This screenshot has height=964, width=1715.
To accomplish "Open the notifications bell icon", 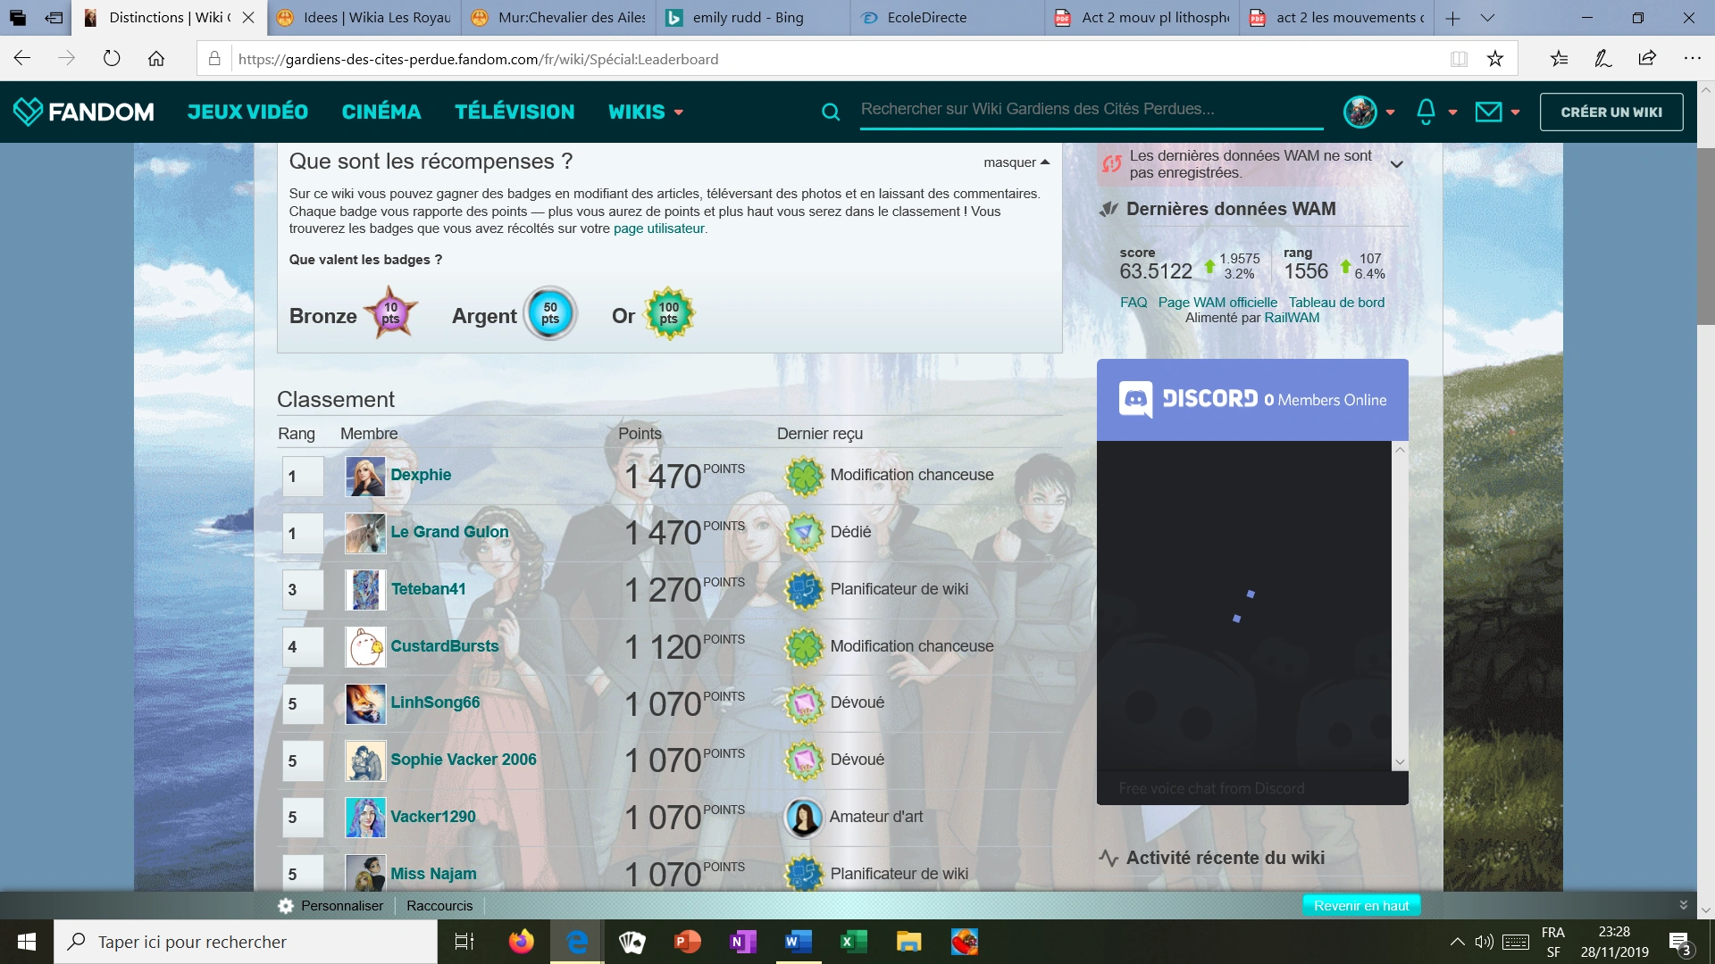I will tap(1426, 112).
